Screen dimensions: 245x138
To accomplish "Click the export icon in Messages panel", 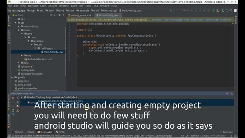I will tap(18, 110).
